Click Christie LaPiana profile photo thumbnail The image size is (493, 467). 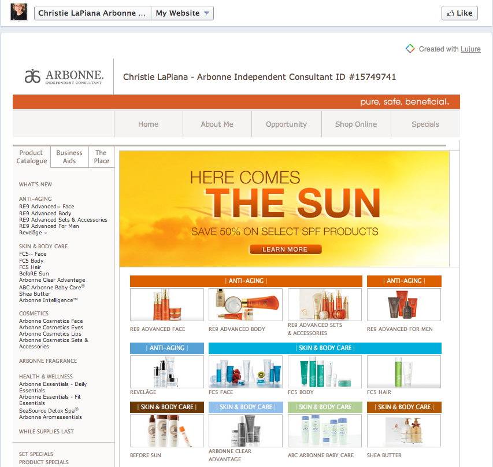18,12
